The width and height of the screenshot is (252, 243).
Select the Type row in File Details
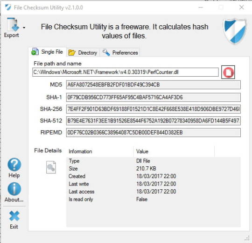click(154, 161)
